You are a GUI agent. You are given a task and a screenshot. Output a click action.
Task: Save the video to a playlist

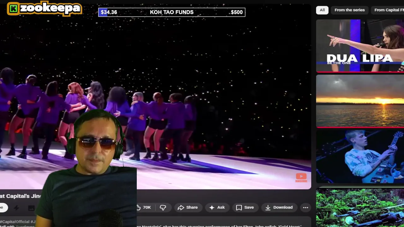[x=245, y=207]
